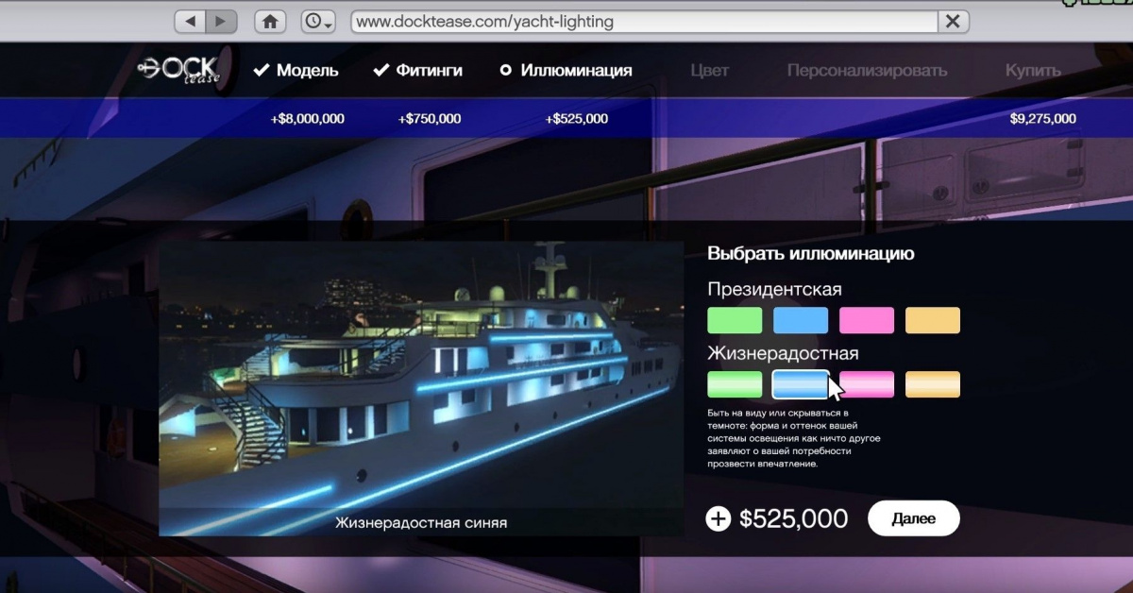This screenshot has width=1133, height=593.
Task: Choose the yellow Президентская lighting swatch
Action: (933, 320)
